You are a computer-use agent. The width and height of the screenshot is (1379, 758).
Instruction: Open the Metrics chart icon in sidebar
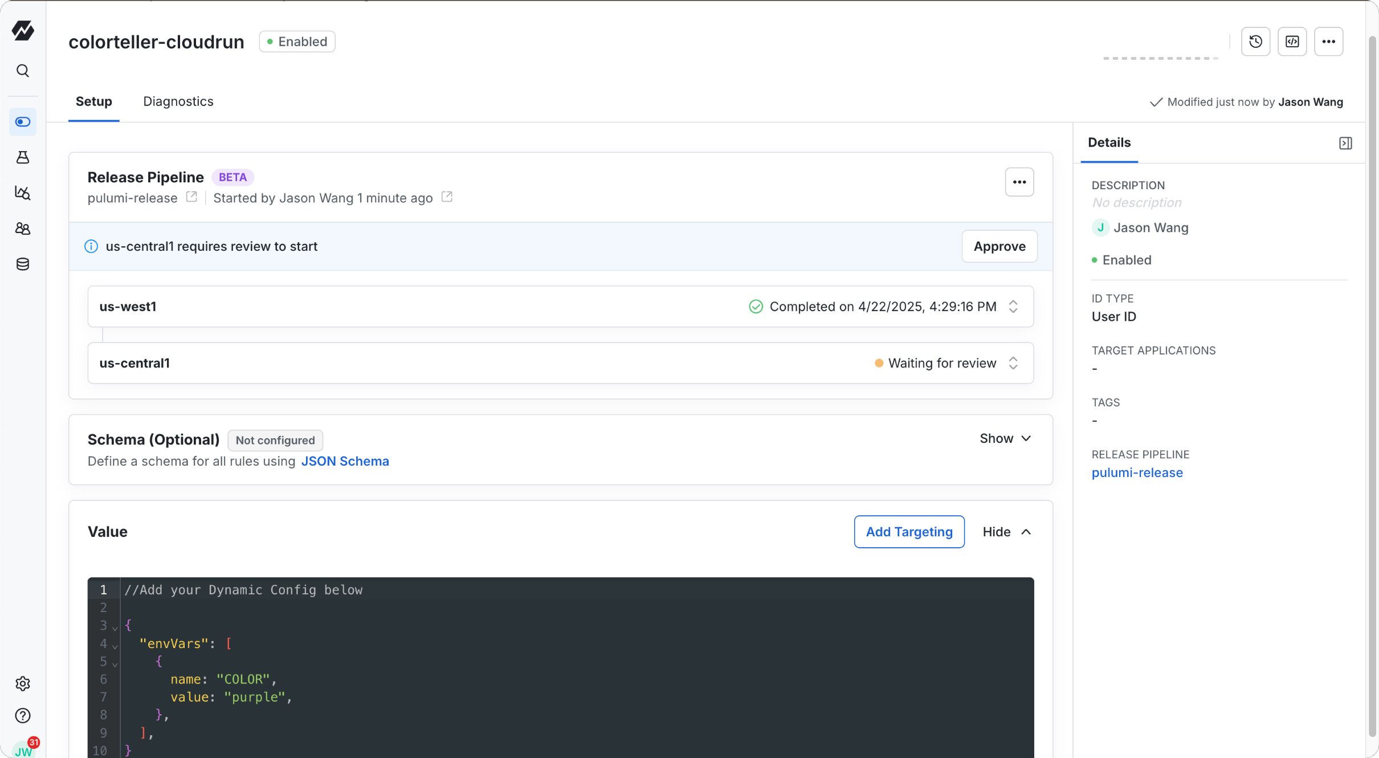pyautogui.click(x=23, y=193)
